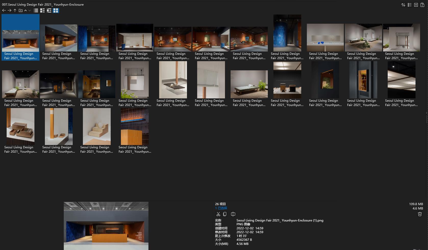
Task: Select the blue tiled cylinder thumbnail
Action: point(287,33)
